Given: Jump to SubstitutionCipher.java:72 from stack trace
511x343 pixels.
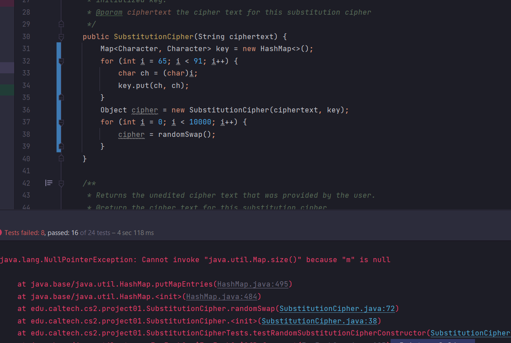Looking at the screenshot, I should click(x=337, y=309).
